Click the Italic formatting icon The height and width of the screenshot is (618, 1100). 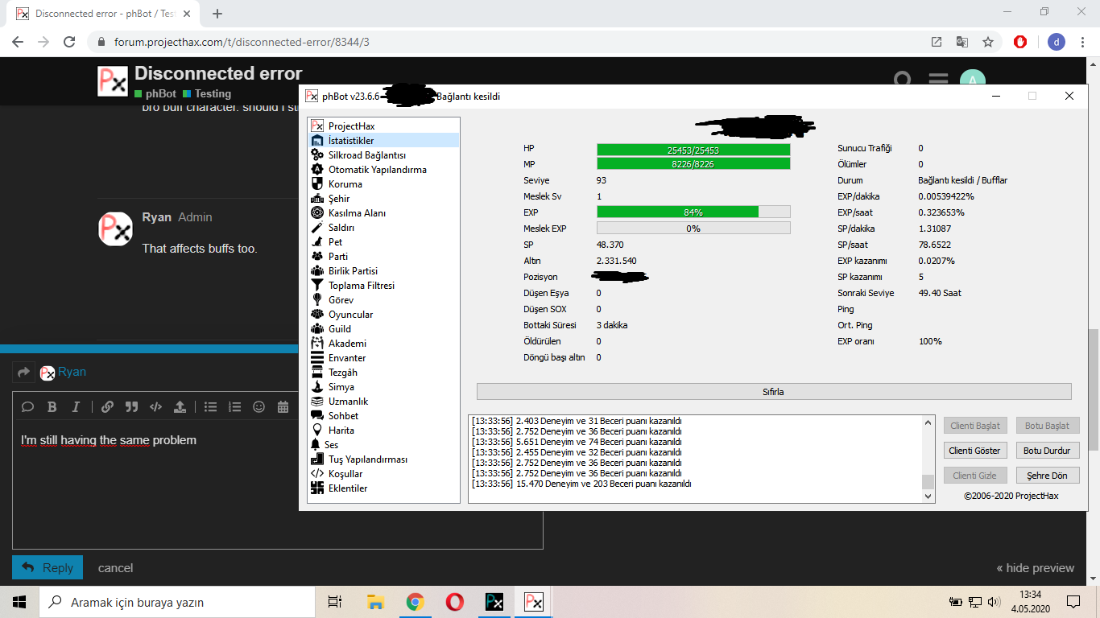point(76,407)
